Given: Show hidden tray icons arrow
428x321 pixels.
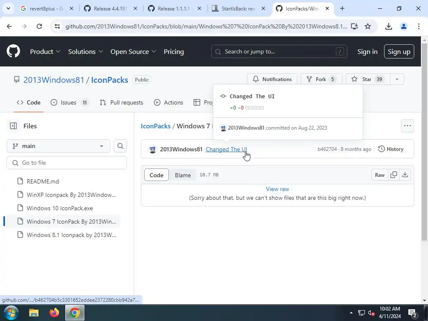Looking at the screenshot, I should point(351,313).
